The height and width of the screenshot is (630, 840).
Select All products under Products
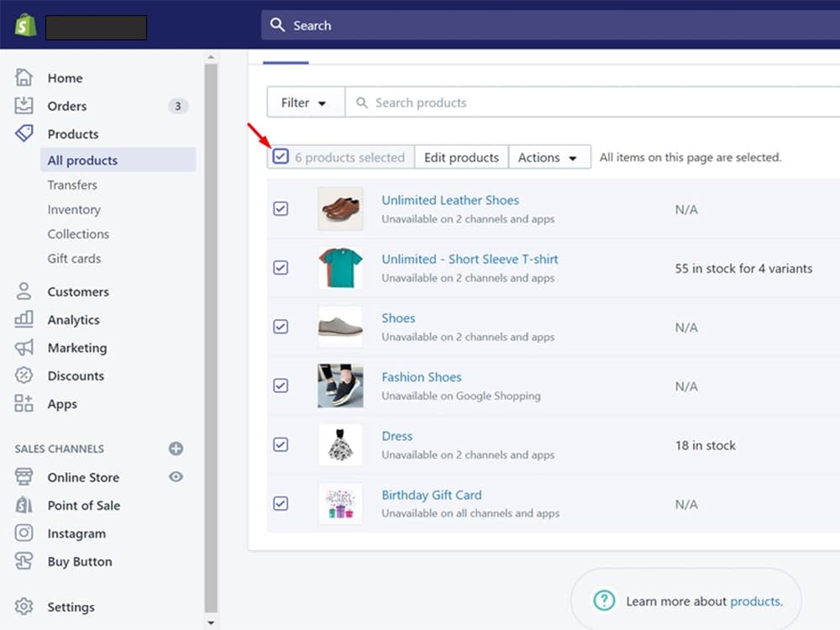click(82, 160)
